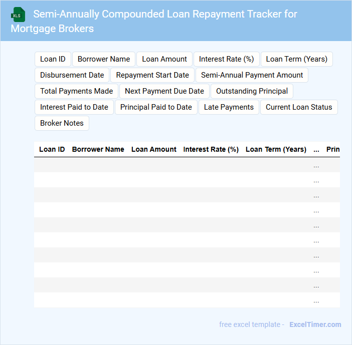Click the Outstanding Principal tag
Screen dimensions: 352x345
252,91
